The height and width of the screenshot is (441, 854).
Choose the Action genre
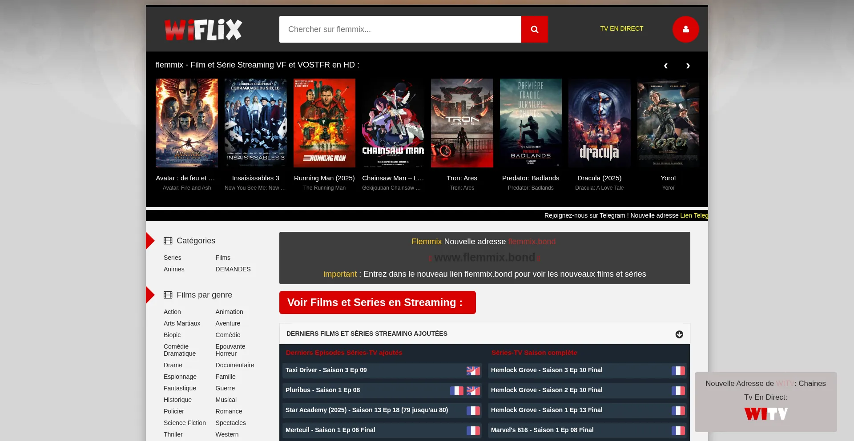(x=172, y=312)
